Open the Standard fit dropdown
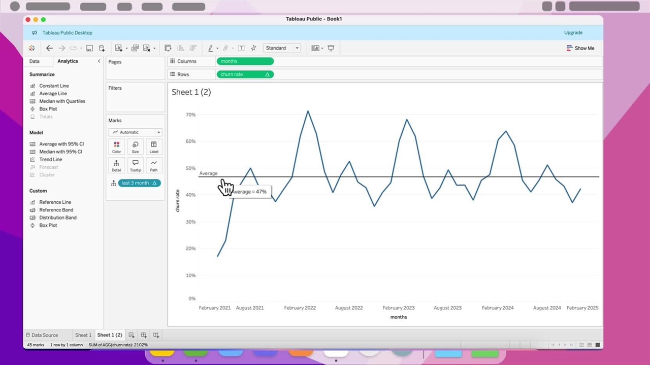650x365 pixels. 282,48
